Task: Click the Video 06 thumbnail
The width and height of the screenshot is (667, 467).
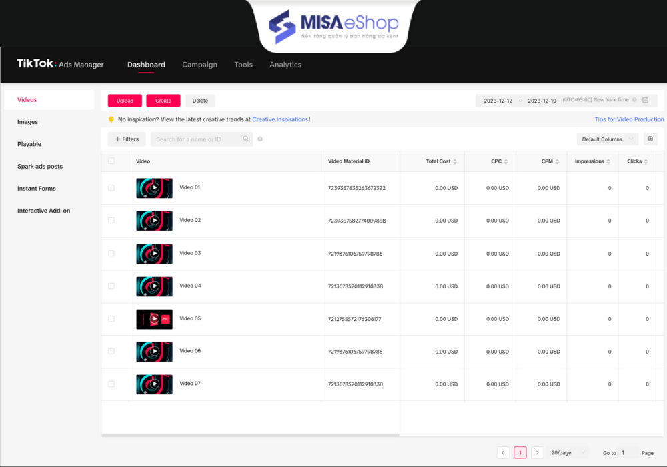Action: pyautogui.click(x=155, y=352)
